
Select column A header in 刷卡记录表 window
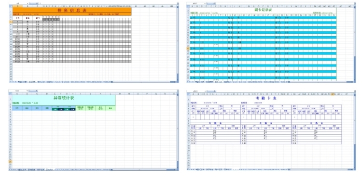coord(192,6)
